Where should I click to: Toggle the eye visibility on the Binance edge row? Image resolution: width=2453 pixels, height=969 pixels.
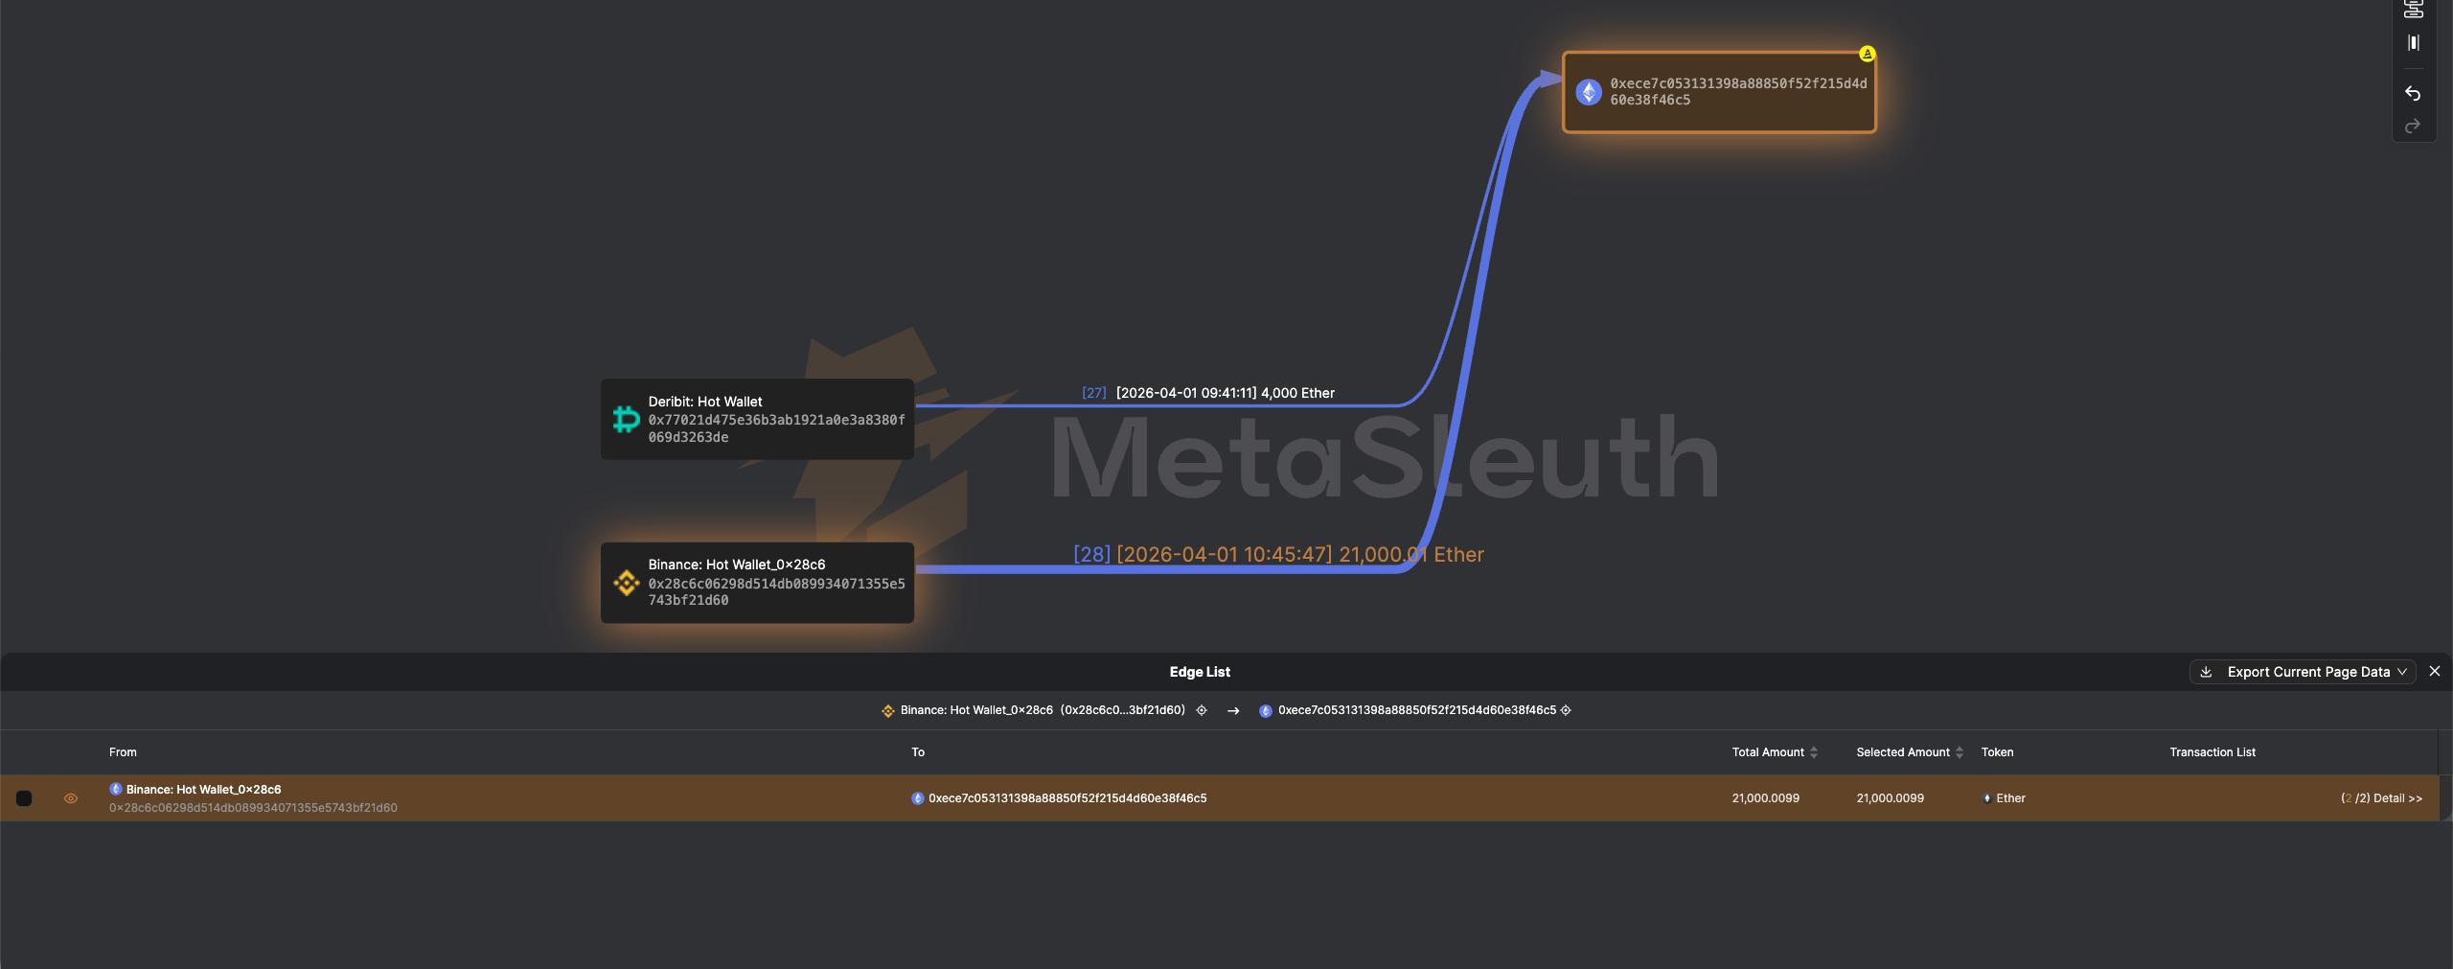[x=70, y=798]
